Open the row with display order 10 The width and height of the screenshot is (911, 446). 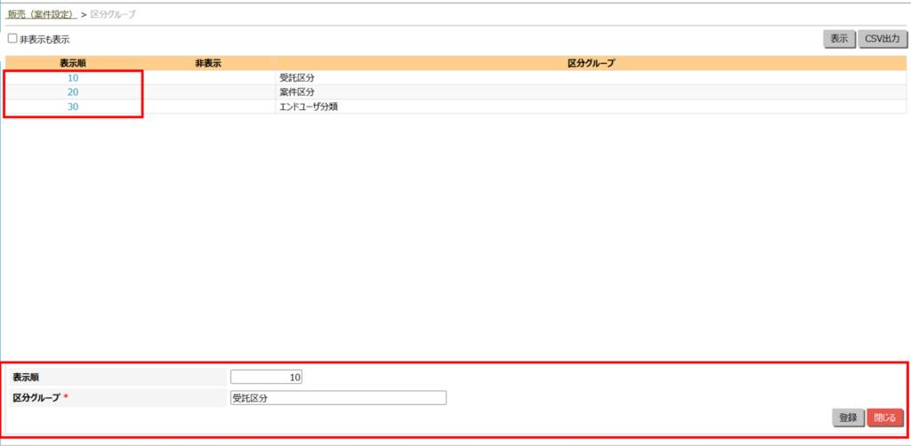(73, 78)
